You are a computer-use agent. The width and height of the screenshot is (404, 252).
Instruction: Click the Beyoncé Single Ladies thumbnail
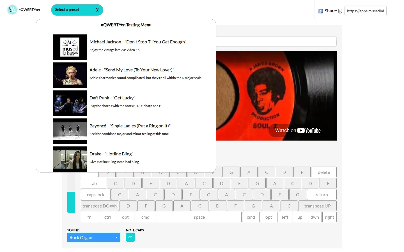click(70, 131)
